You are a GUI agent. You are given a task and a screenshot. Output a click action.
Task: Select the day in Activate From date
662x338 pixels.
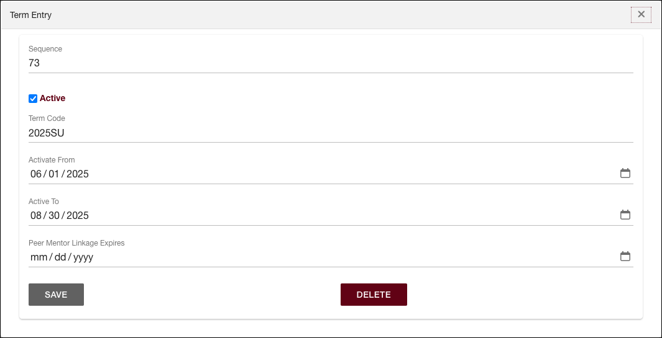(x=53, y=174)
